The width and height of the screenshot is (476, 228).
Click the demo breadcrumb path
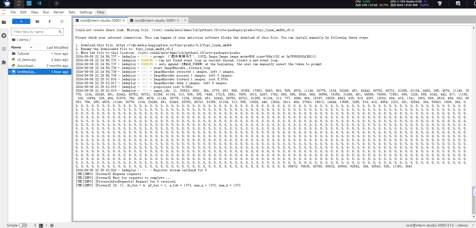pyautogui.click(x=24, y=40)
